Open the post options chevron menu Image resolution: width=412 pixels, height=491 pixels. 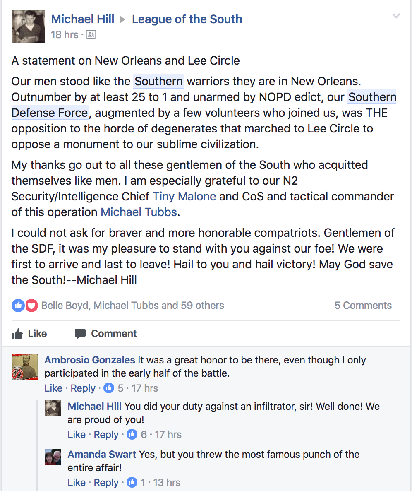click(396, 16)
